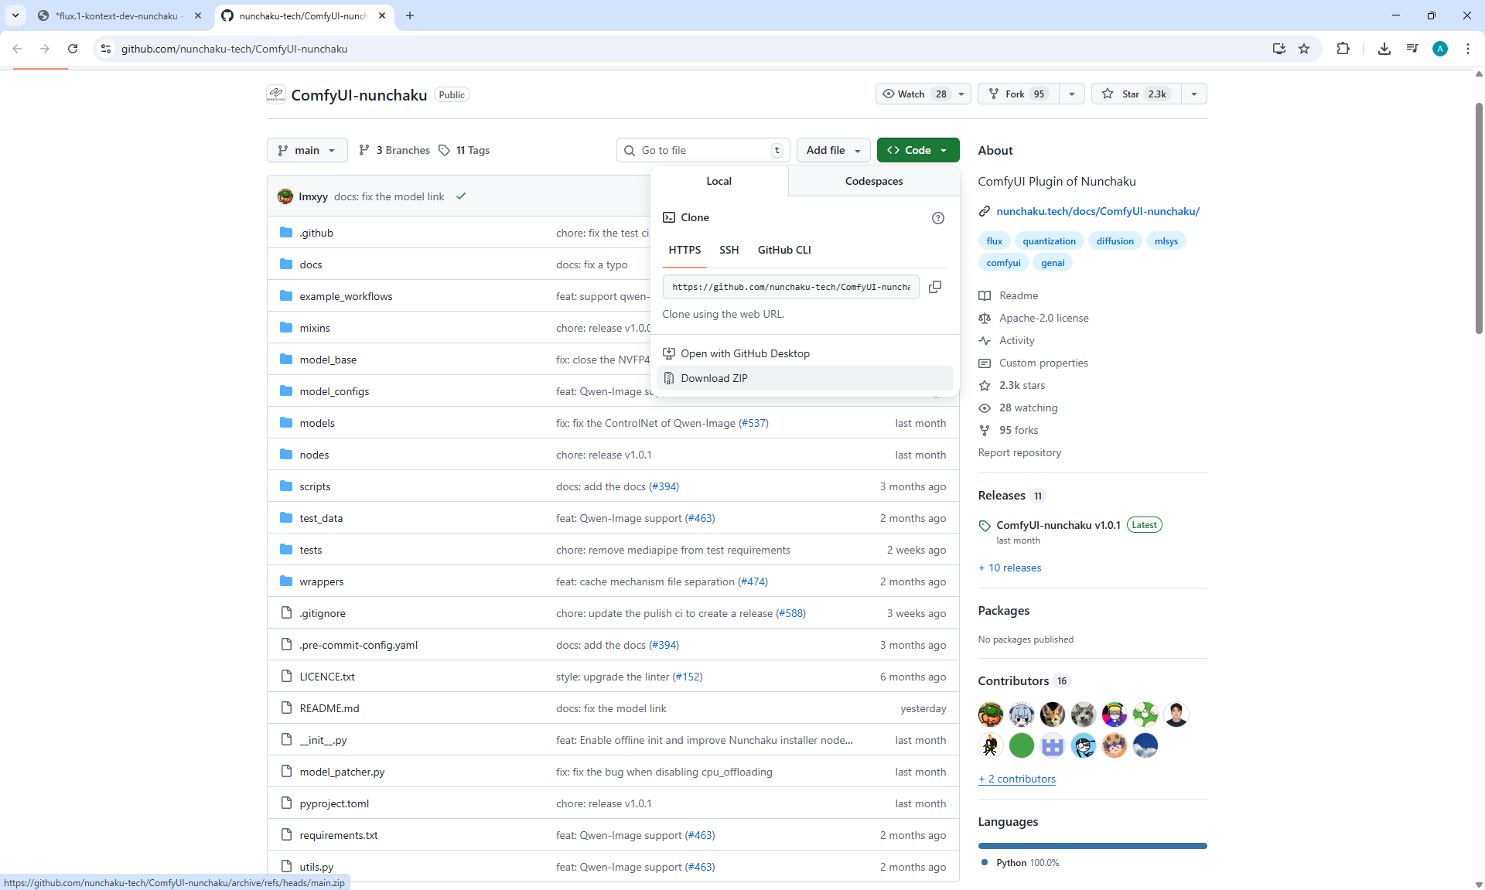Copy the clone URL to clipboard
Viewport: 1485px width, 890px height.
point(934,287)
